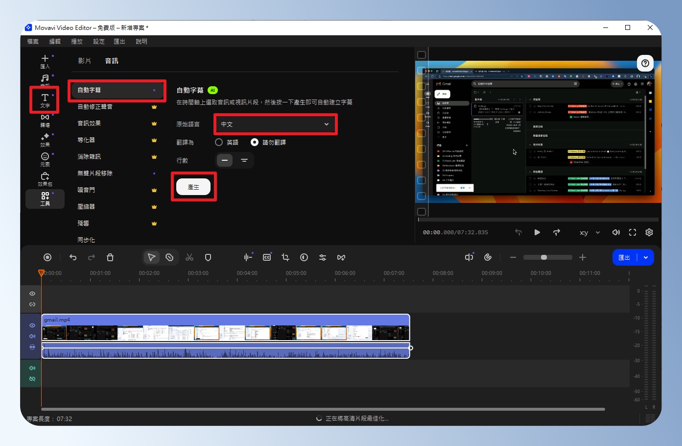Click the timeline zoom slider handle
682x446 pixels.
point(543,257)
